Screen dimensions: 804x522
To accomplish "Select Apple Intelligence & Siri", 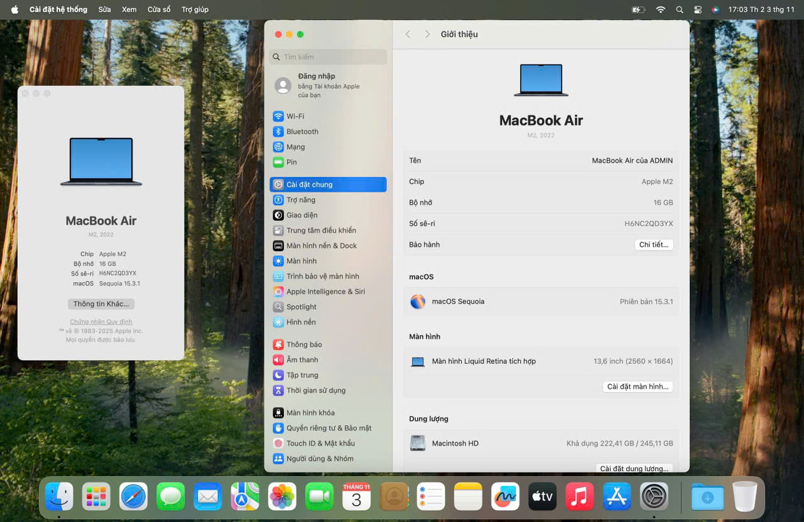I will [325, 292].
